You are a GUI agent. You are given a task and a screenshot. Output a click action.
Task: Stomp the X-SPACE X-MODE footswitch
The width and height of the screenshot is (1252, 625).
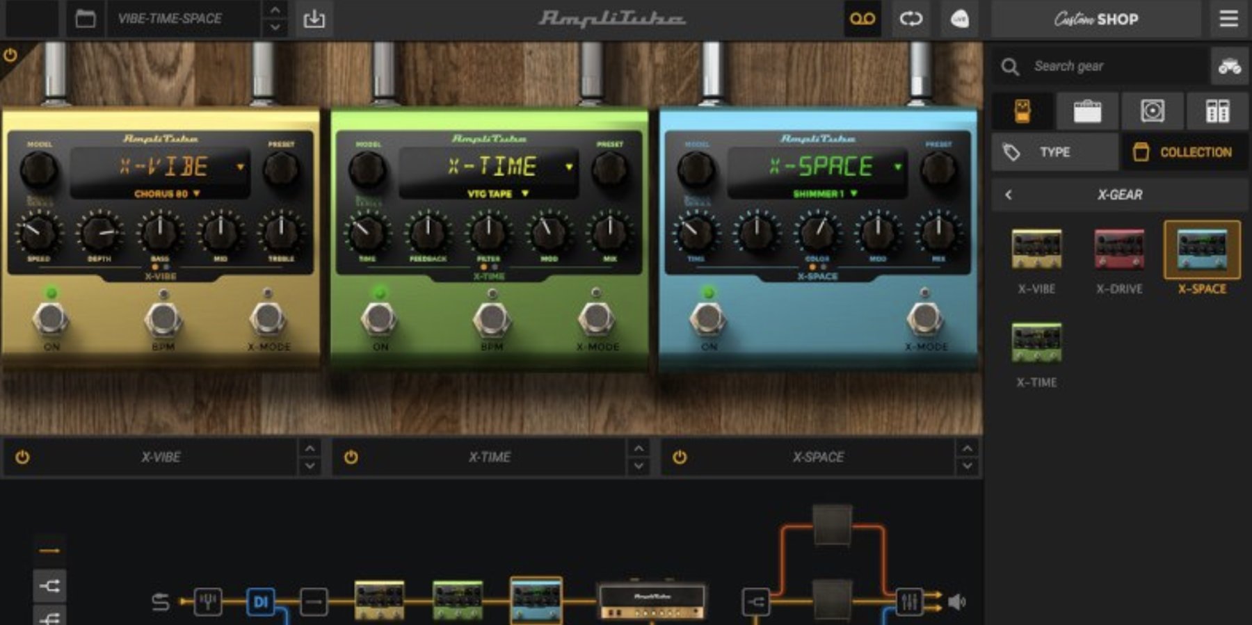click(924, 319)
